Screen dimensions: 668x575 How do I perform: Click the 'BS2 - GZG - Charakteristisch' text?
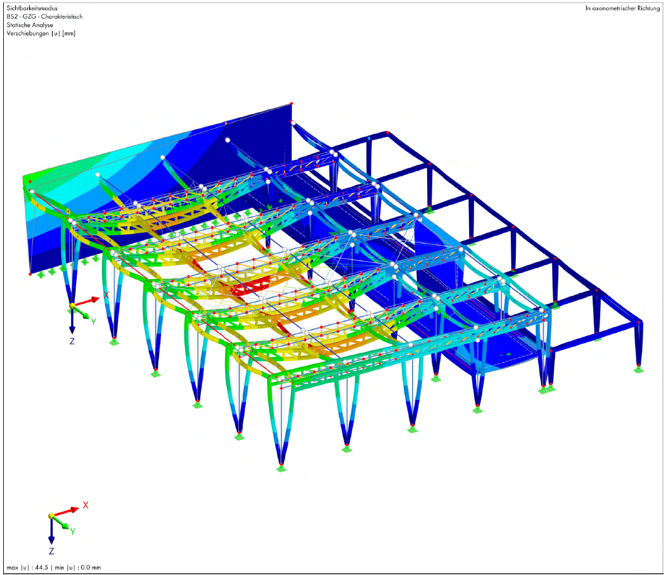44,16
